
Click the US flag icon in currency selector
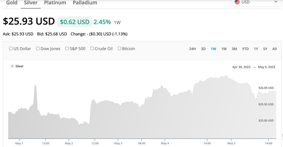pyautogui.click(x=237, y=2)
